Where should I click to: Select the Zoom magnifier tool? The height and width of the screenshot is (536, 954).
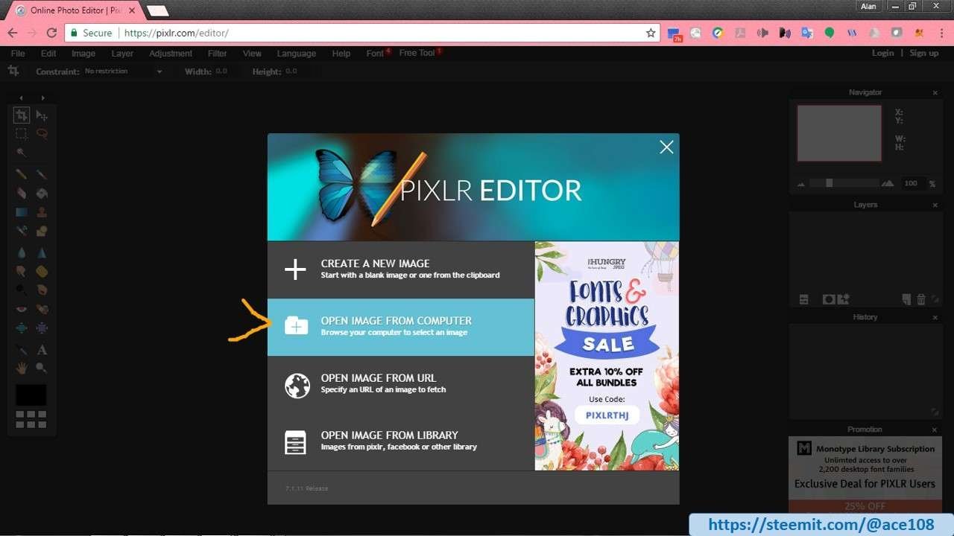(x=42, y=368)
